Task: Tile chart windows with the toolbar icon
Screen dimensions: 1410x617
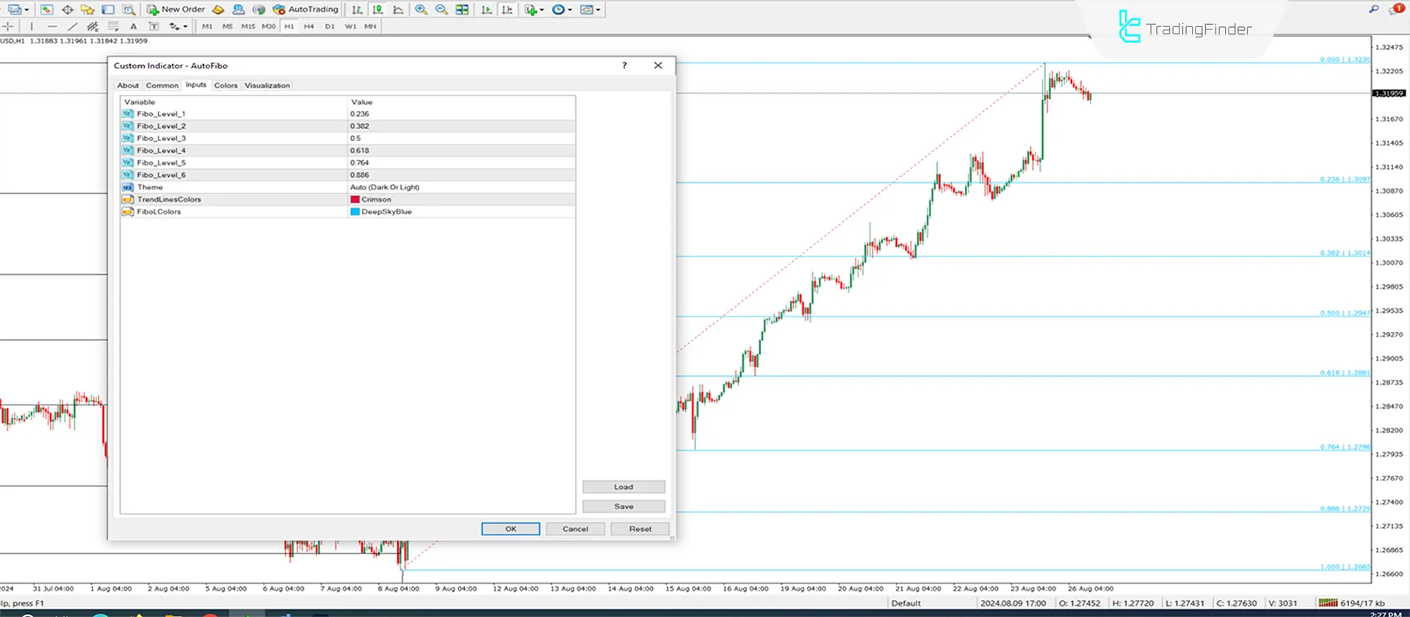Action: (x=462, y=10)
